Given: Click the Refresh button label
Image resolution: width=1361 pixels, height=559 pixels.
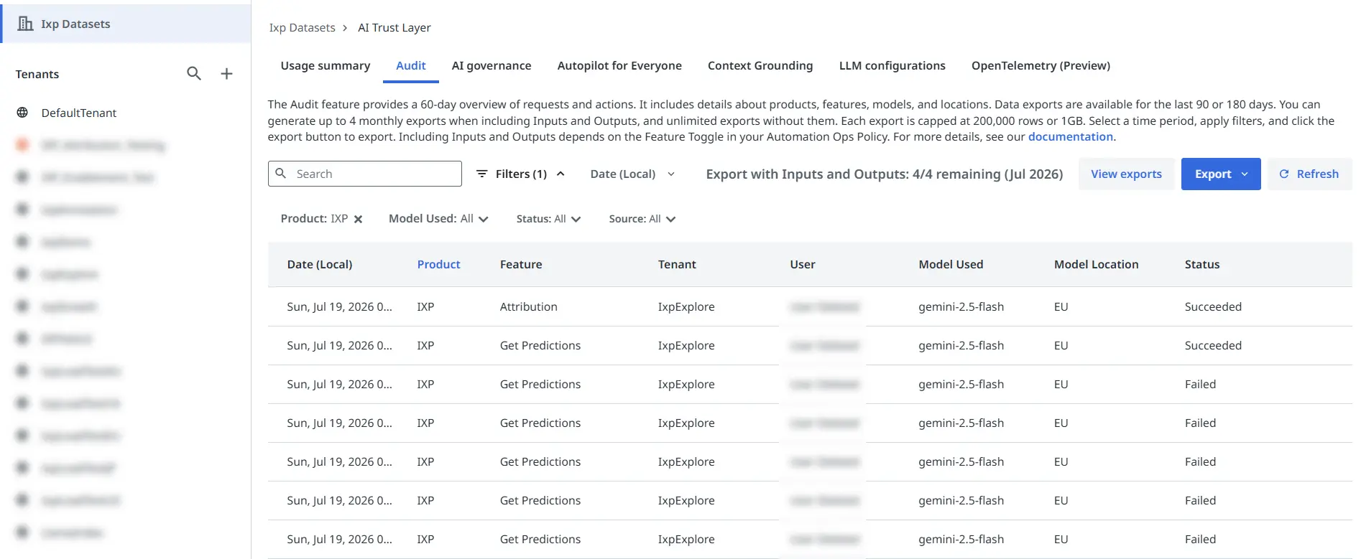Looking at the screenshot, I should click(1317, 174).
